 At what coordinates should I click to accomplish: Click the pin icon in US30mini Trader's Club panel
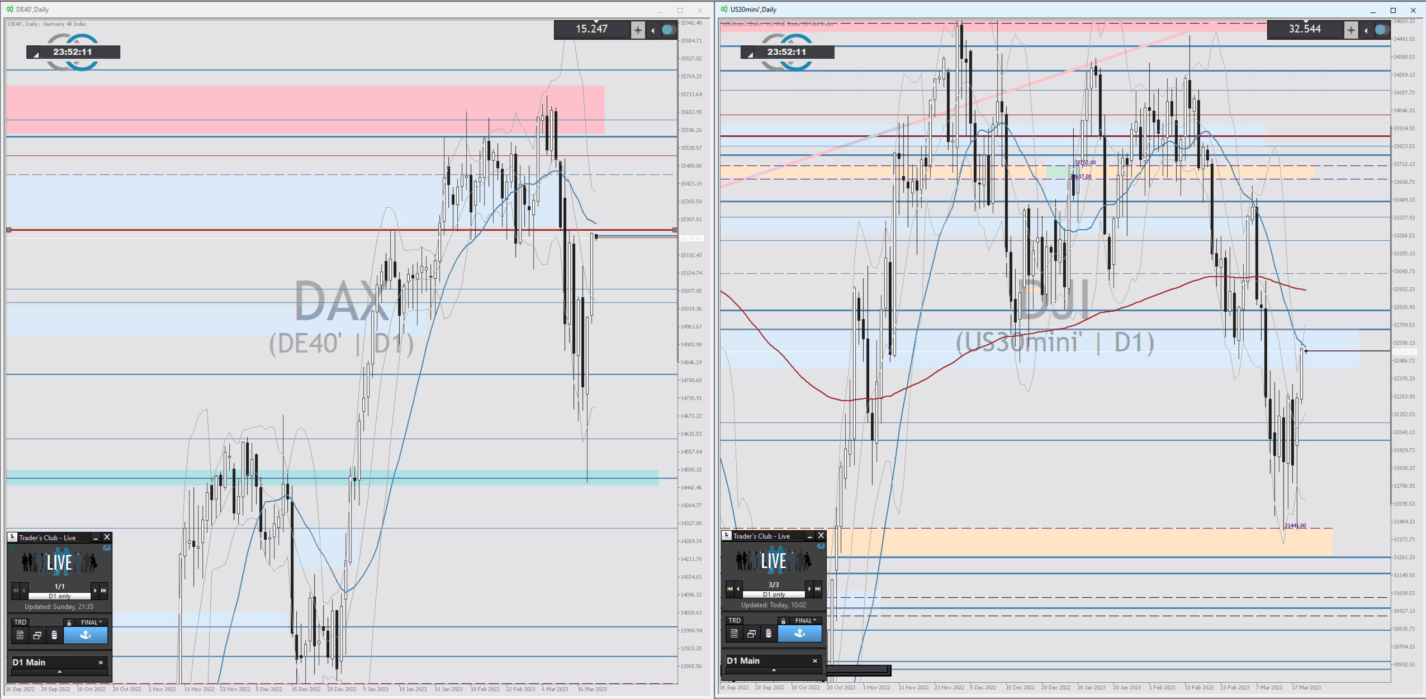point(727,536)
